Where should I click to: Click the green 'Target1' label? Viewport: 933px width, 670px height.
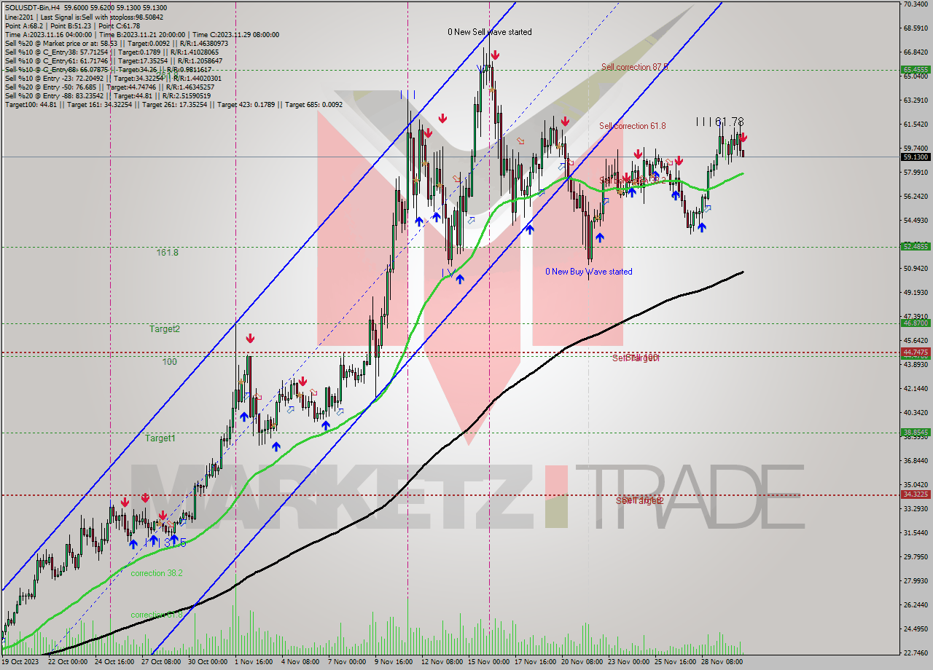160,438
